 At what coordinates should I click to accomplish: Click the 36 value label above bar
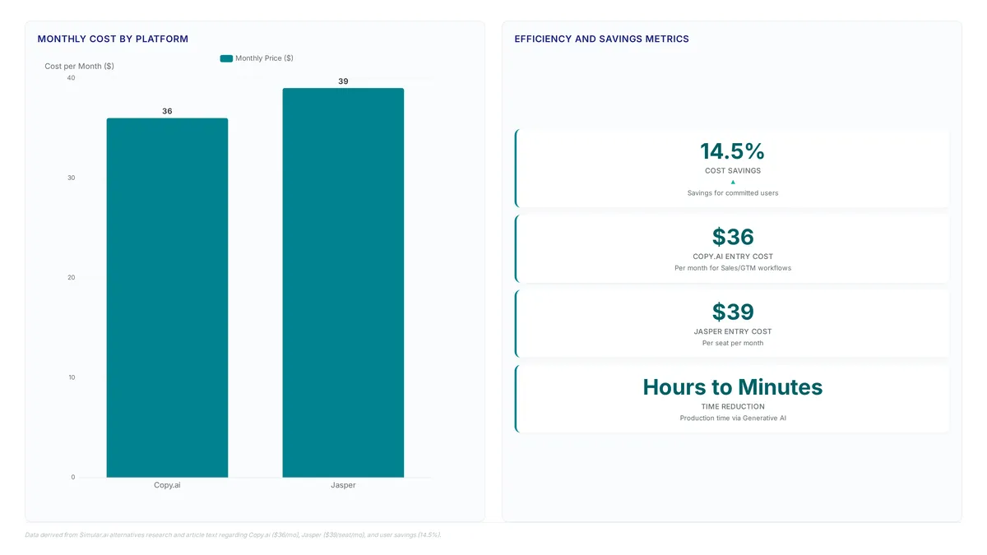click(x=167, y=111)
